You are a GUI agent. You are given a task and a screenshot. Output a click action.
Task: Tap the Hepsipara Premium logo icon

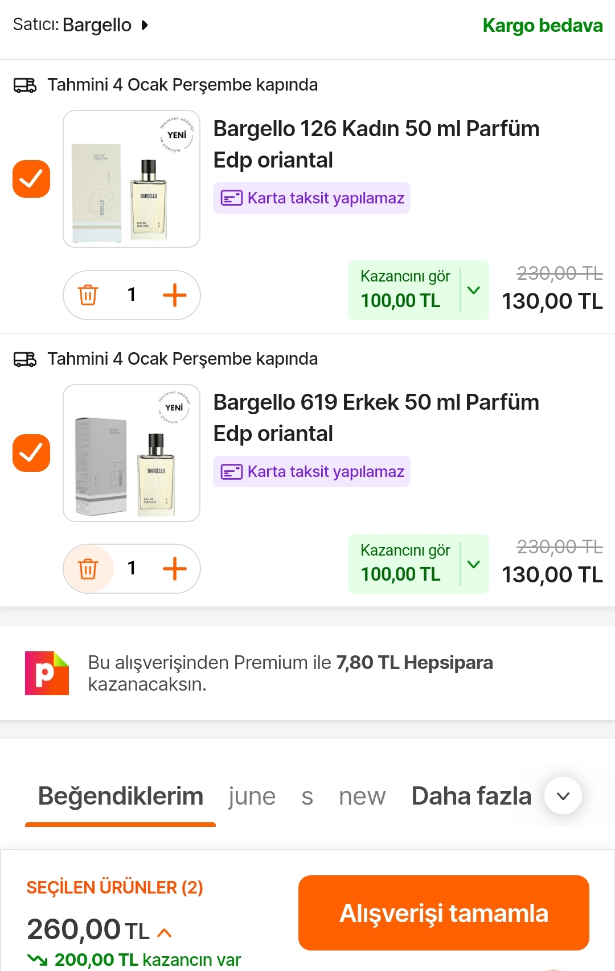click(x=47, y=673)
